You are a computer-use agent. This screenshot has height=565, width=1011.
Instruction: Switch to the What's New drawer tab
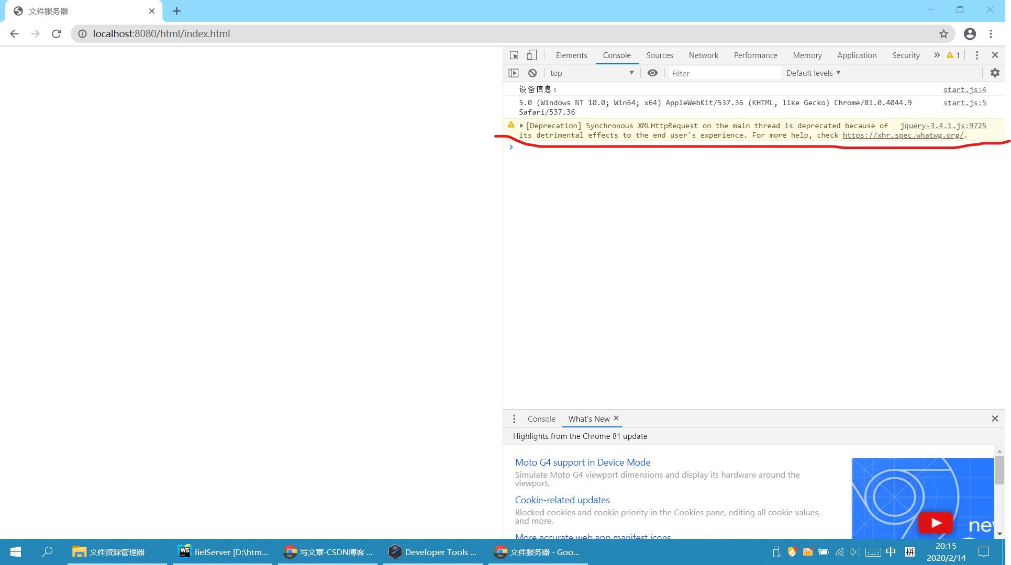click(588, 419)
